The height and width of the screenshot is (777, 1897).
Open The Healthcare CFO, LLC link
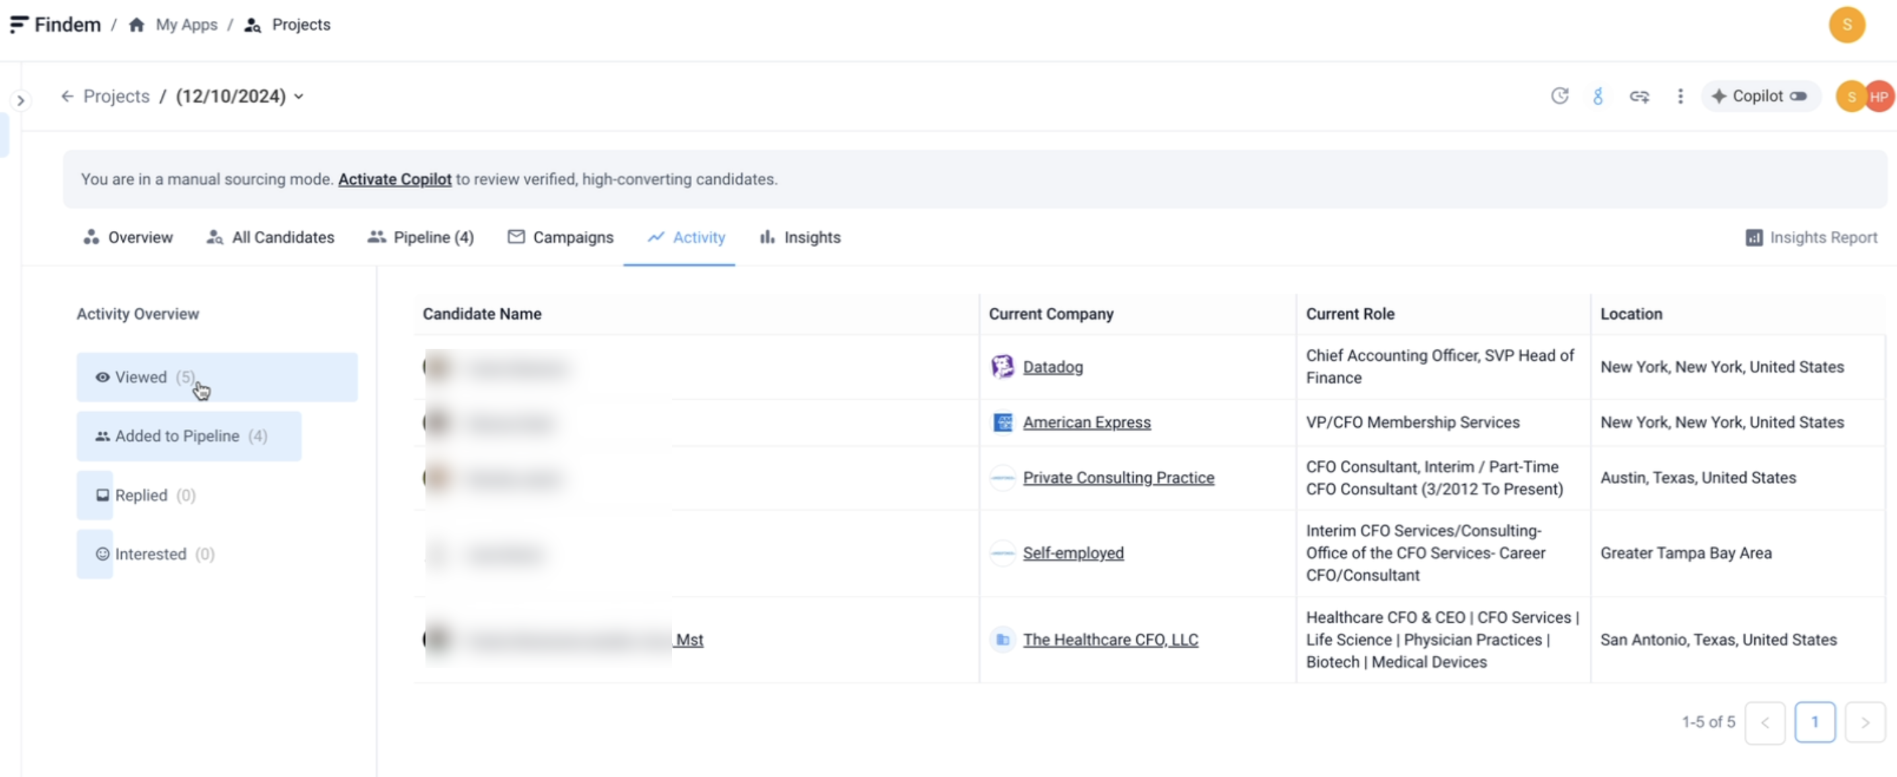tap(1110, 640)
